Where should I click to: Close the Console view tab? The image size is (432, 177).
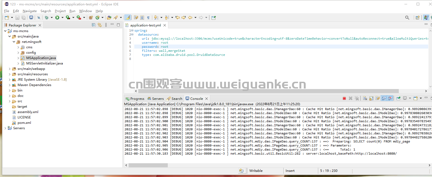207,99
